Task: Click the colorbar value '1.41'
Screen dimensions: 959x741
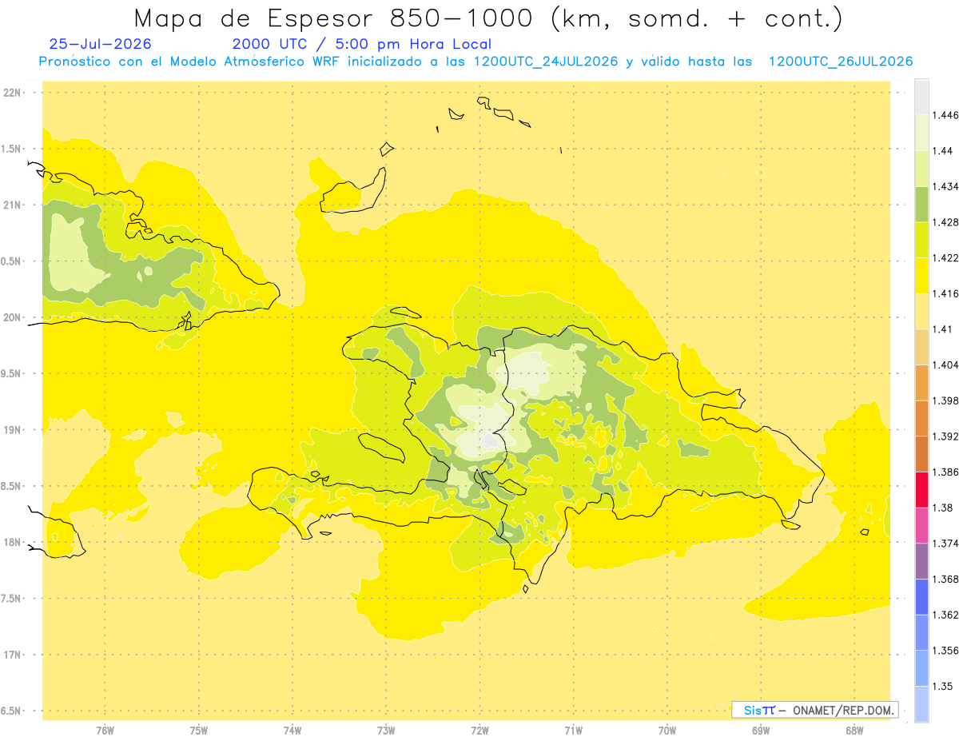Action: (942, 329)
